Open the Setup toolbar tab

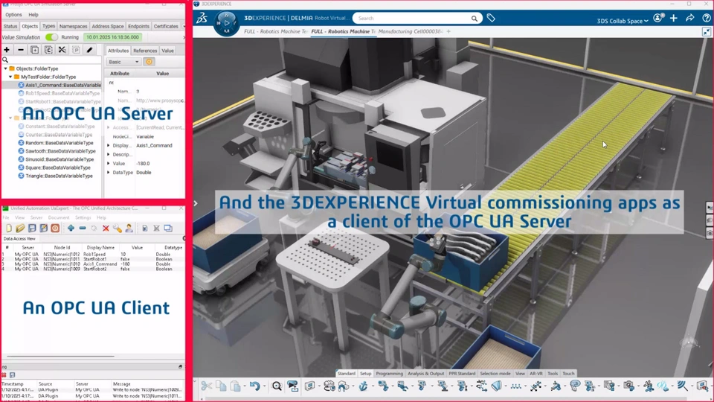[x=366, y=373]
